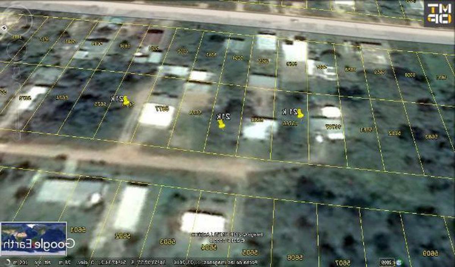Click the 21 K pushpin nearest lot 5877
This screenshot has width=455, height=267.
pyautogui.click(x=126, y=101)
